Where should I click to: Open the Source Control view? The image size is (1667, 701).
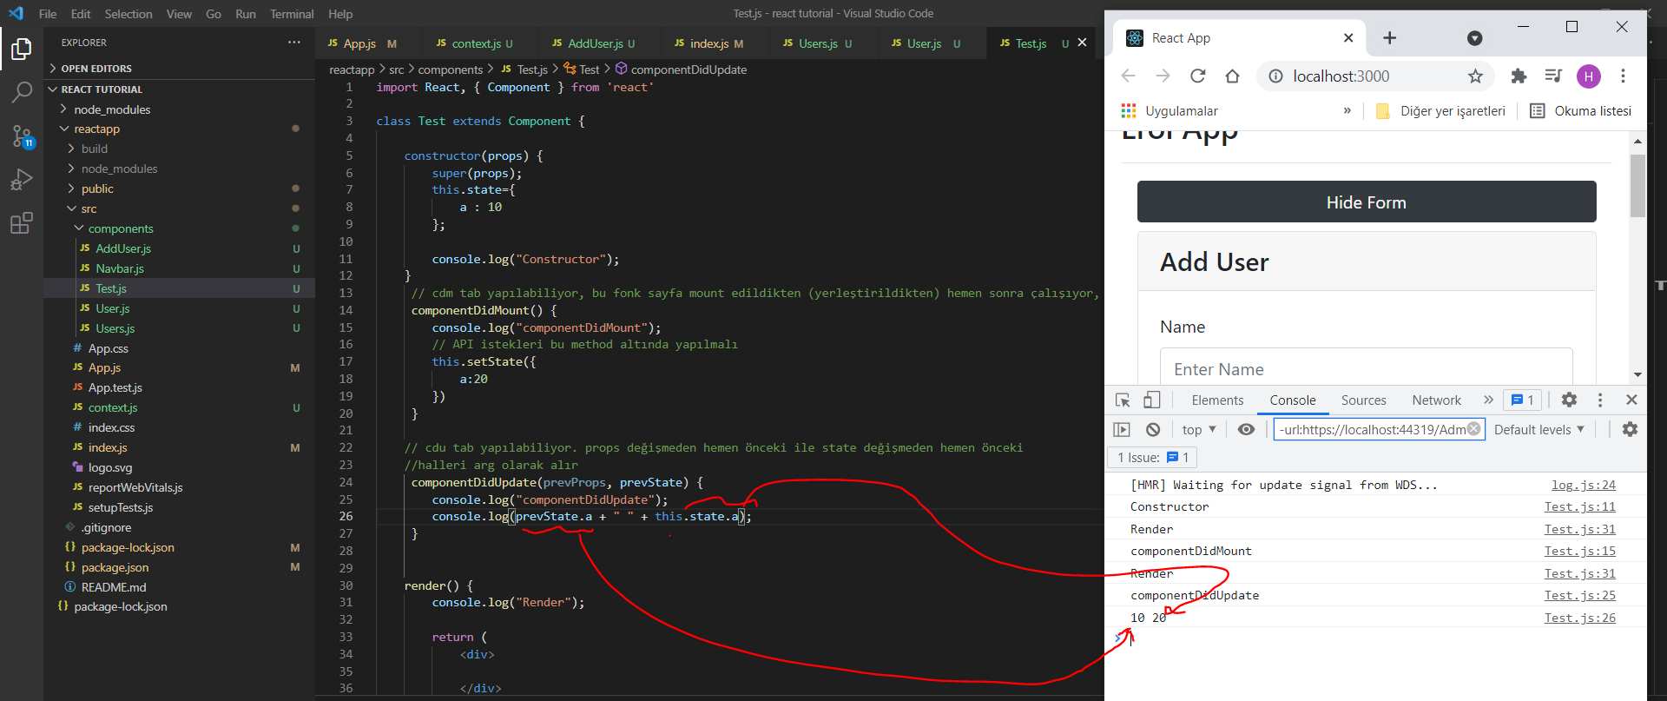[22, 136]
